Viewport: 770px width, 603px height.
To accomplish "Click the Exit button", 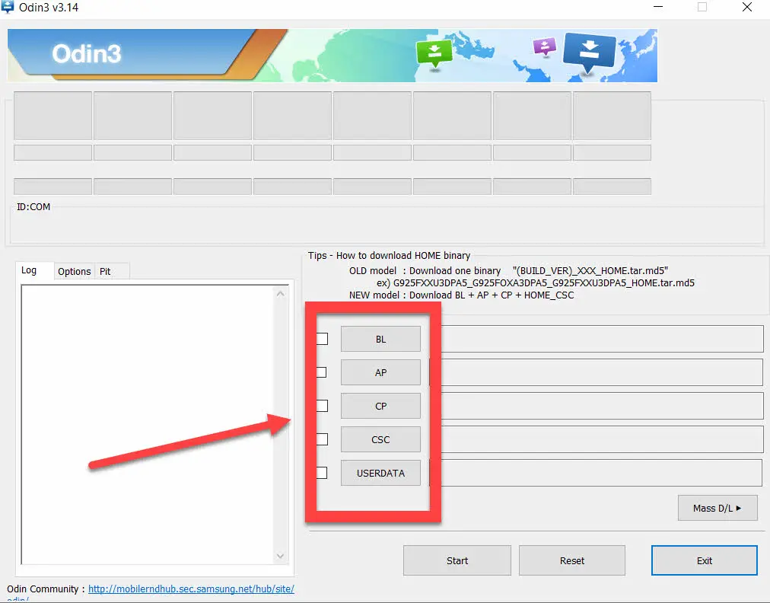I will 705,560.
